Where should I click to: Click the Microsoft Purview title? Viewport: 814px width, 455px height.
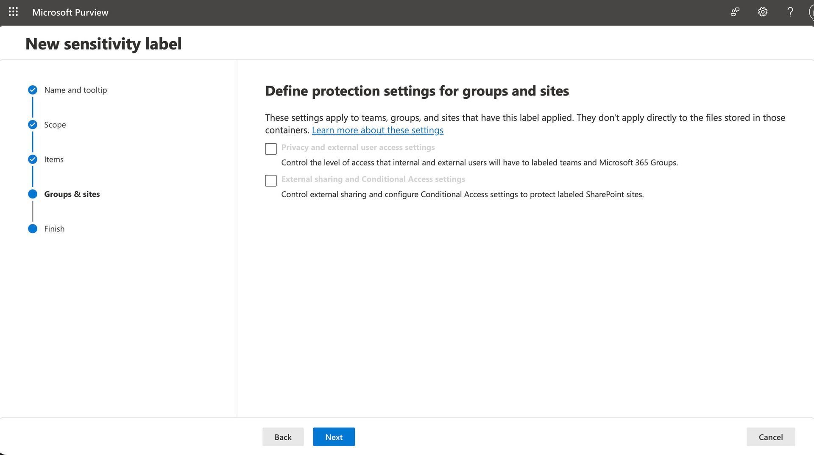[70, 12]
